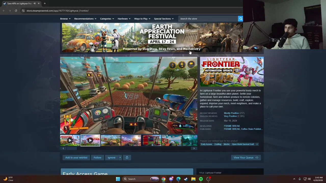Click the taskbar Search box
The image size is (326, 183).
pyautogui.click(x=141, y=179)
